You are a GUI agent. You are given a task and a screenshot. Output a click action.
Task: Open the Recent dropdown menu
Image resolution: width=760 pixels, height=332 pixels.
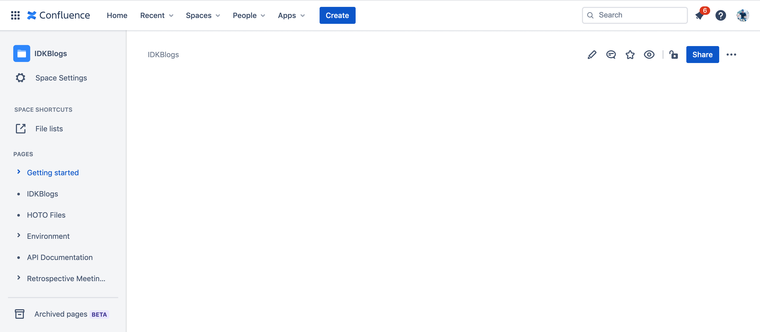point(157,15)
